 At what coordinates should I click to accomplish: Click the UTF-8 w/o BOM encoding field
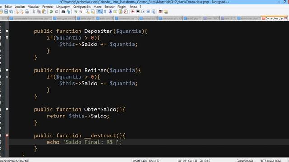pos(271,161)
